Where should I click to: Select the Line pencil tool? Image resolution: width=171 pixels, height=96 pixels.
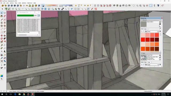tap(2, 20)
